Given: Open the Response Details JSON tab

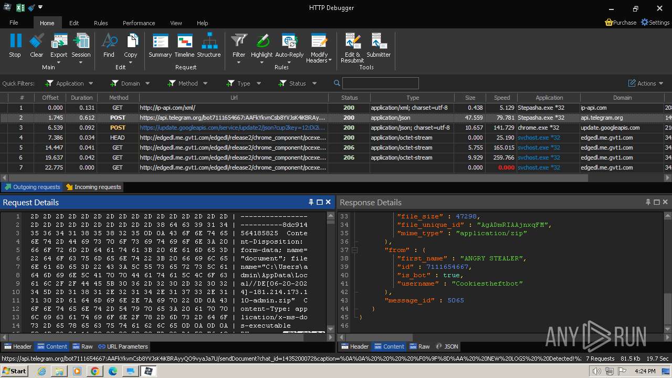Looking at the screenshot, I should point(447,346).
